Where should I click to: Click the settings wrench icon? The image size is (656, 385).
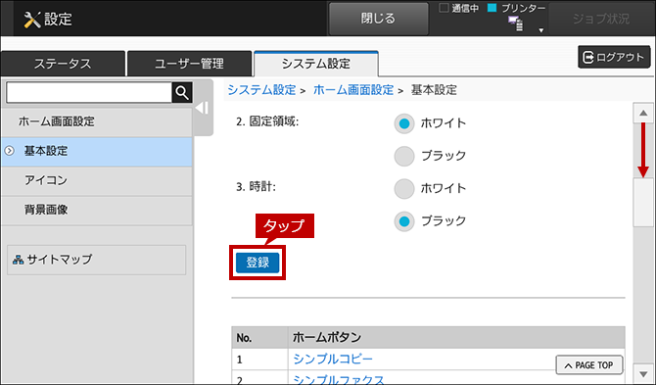click(x=31, y=20)
